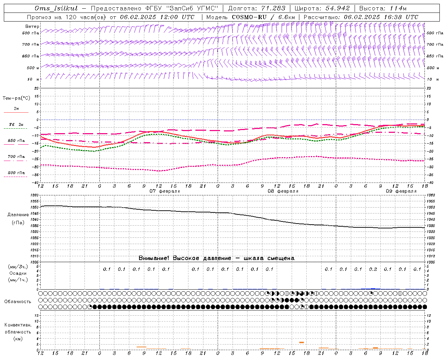
Task: Click the (мм/3ч.) precipitation unit label
Action: tap(18, 267)
